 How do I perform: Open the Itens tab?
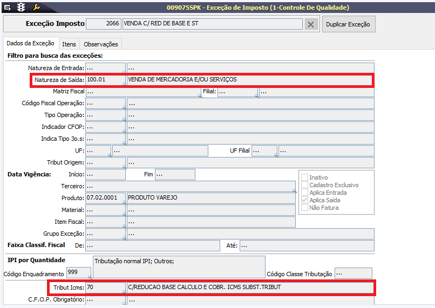[69, 44]
